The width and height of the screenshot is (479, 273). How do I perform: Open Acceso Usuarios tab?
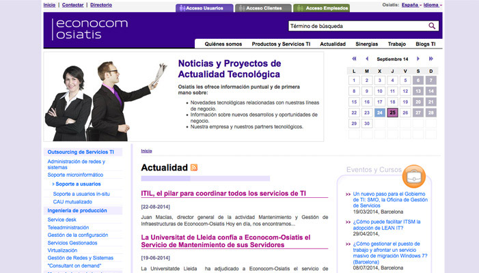tap(204, 8)
